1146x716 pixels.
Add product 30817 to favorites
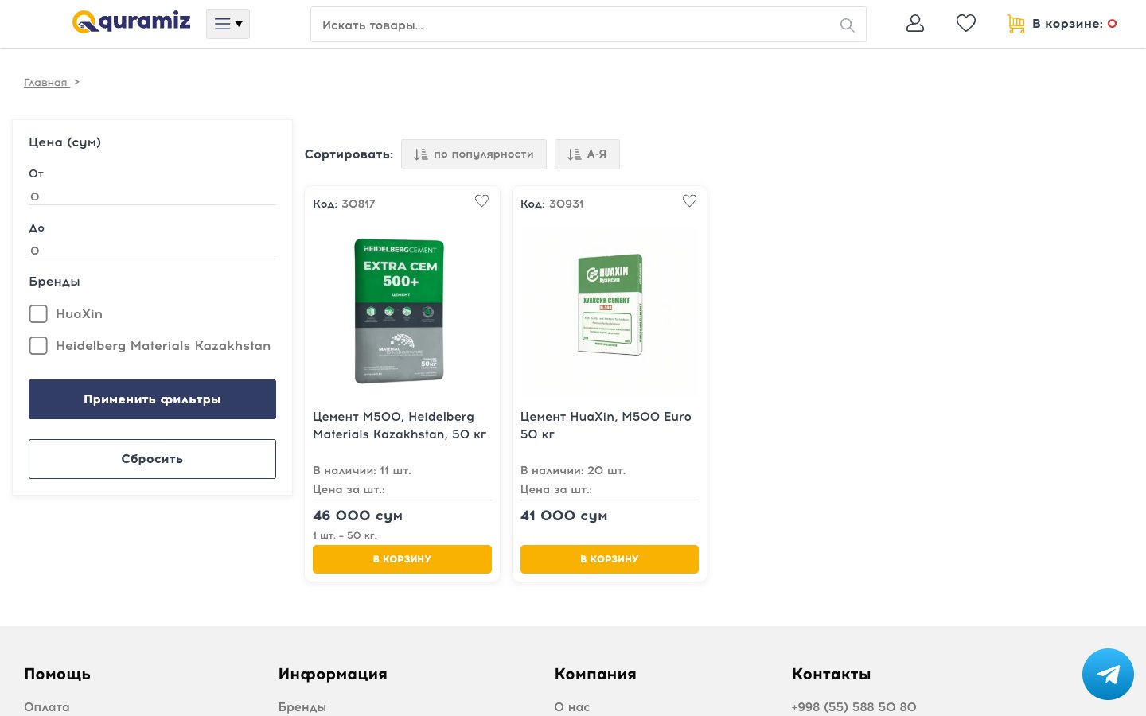click(481, 201)
